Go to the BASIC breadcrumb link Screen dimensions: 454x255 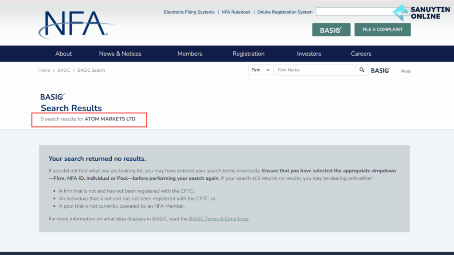[x=64, y=70]
